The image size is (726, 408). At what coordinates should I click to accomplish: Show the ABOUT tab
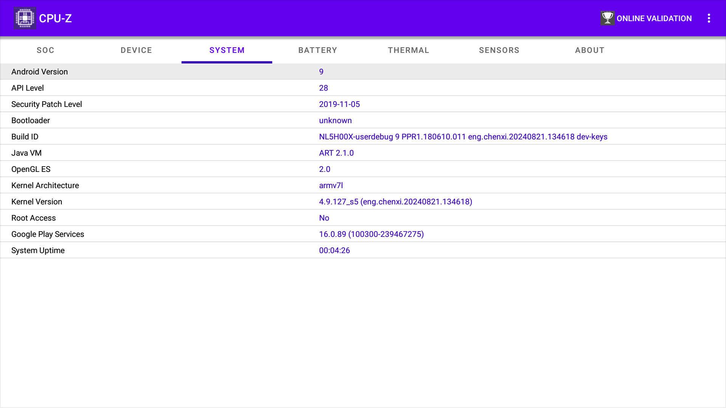589,50
